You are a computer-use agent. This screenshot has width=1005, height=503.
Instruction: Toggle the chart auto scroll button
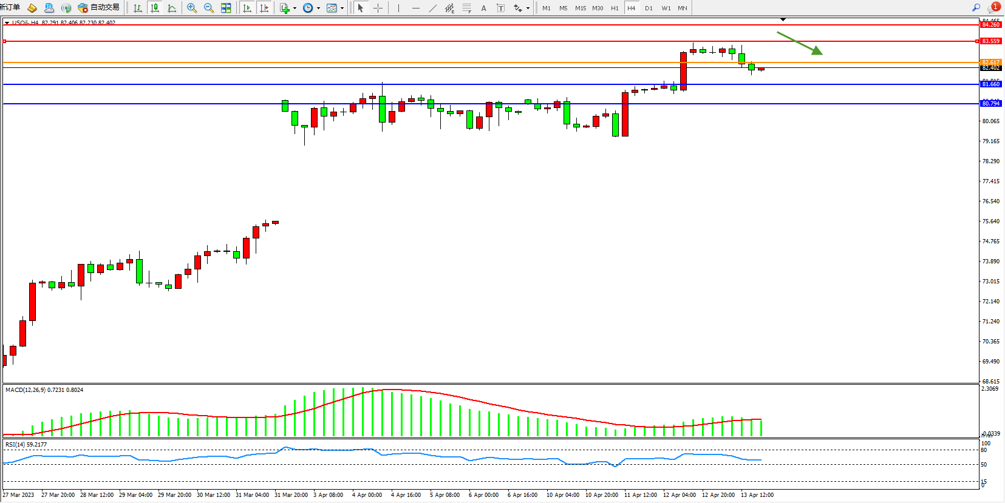tap(247, 8)
